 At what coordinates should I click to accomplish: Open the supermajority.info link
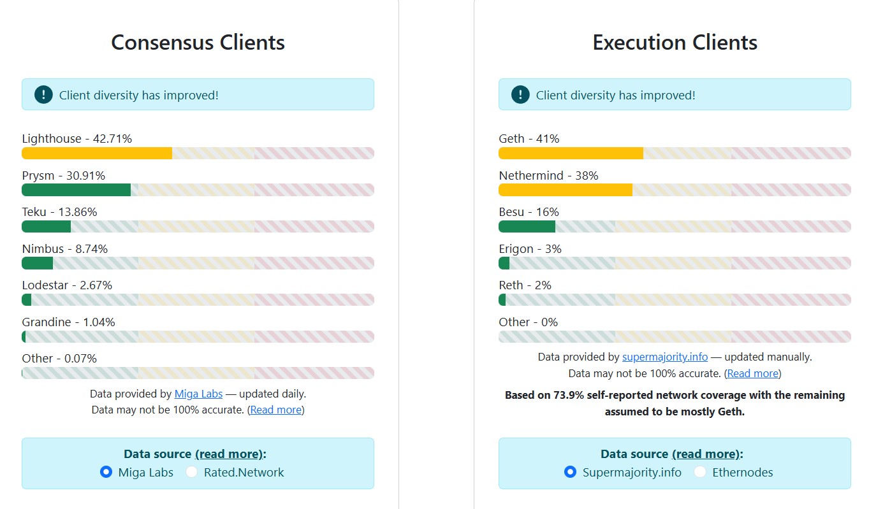pyautogui.click(x=666, y=357)
